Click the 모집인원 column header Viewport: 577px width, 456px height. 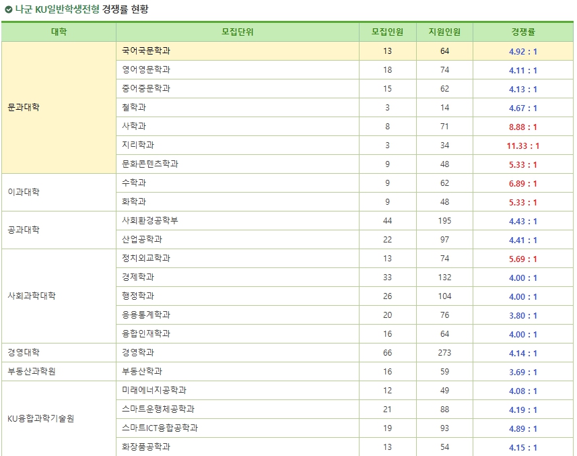coord(388,32)
